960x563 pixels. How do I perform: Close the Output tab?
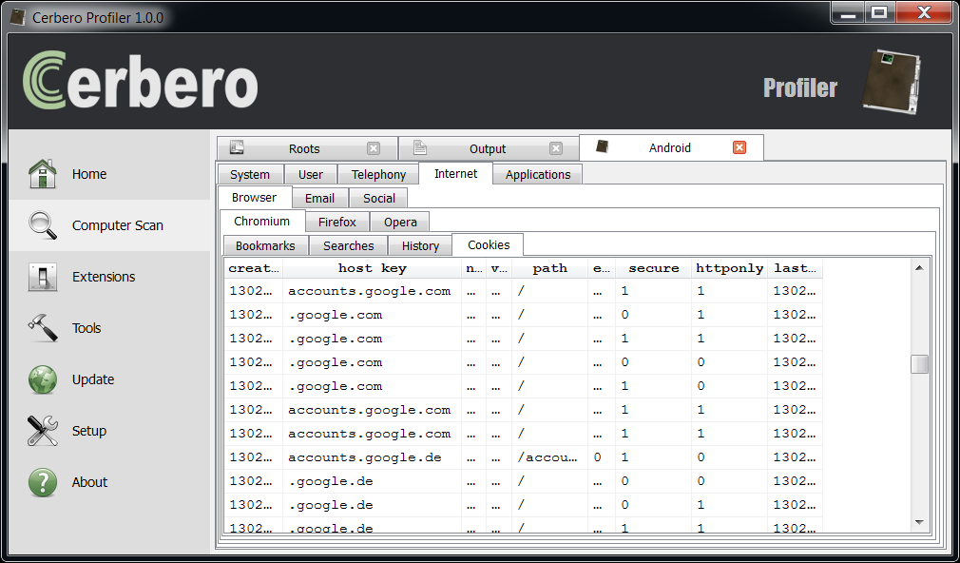556,148
